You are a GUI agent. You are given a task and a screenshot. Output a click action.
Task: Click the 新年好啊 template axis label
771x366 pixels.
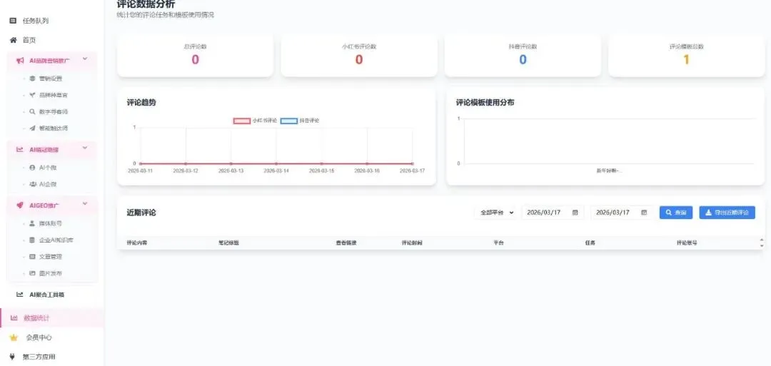pyautogui.click(x=609, y=171)
